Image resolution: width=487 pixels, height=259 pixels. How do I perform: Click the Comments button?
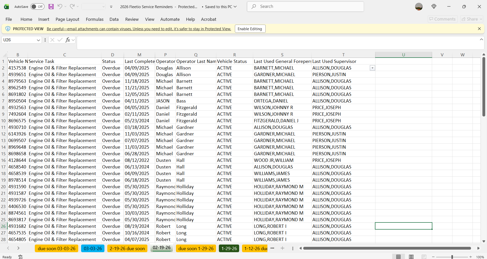pos(443,19)
